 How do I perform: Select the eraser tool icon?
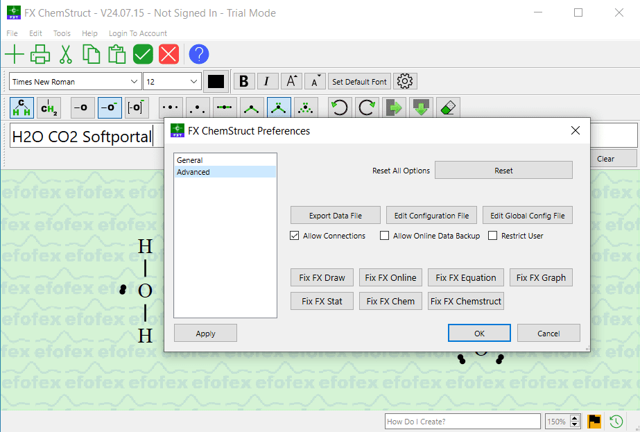448,107
